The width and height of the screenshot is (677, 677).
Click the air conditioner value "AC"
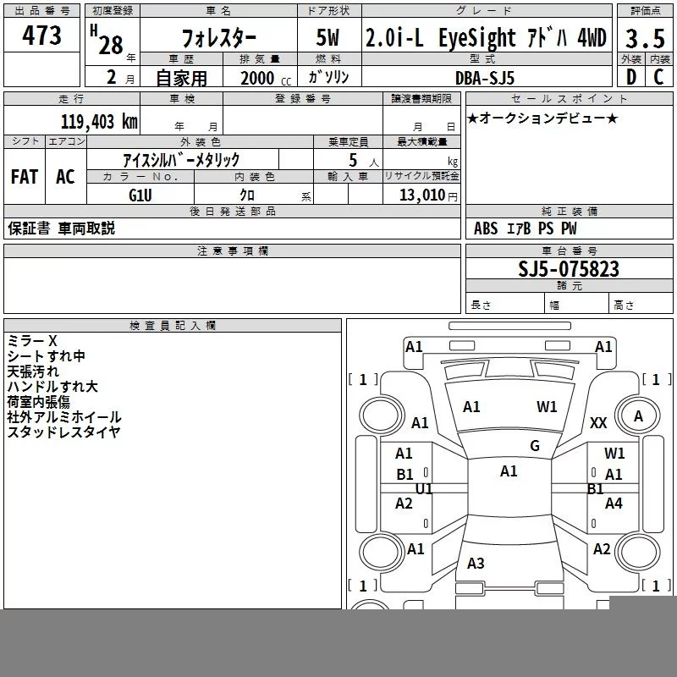[x=65, y=177]
